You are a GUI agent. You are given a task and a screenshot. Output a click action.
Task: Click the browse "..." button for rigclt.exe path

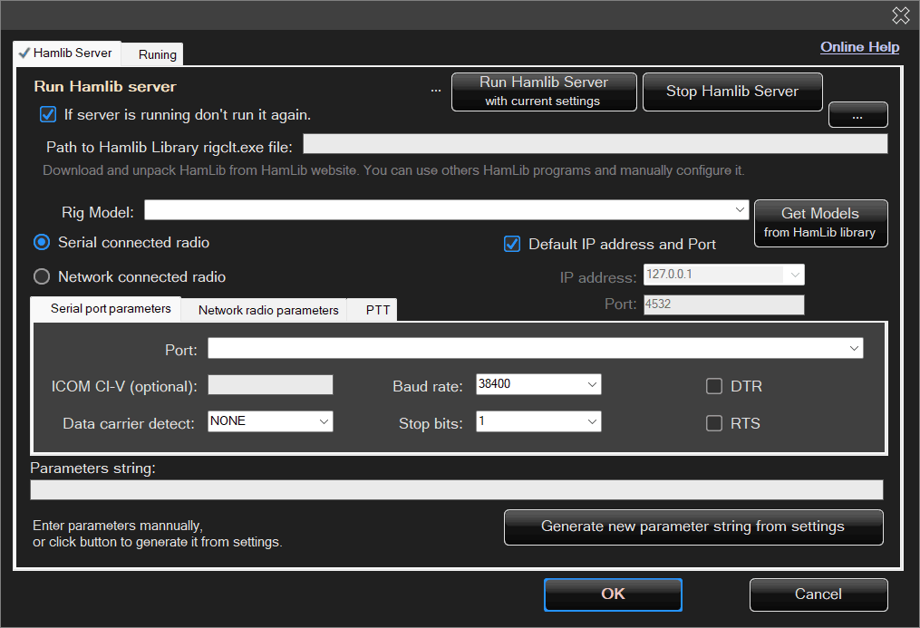[857, 115]
